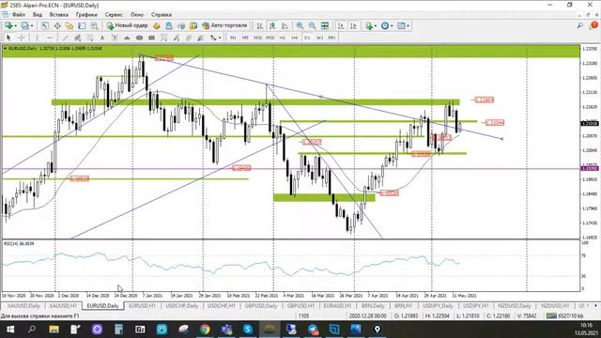Select the ellipse shape tool
Viewport: 601px width, 338px height.
[139, 38]
